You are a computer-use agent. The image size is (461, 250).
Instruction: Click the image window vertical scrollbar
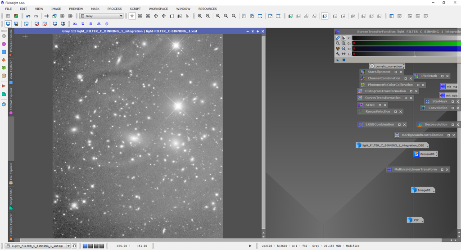pyautogui.click(x=263, y=132)
